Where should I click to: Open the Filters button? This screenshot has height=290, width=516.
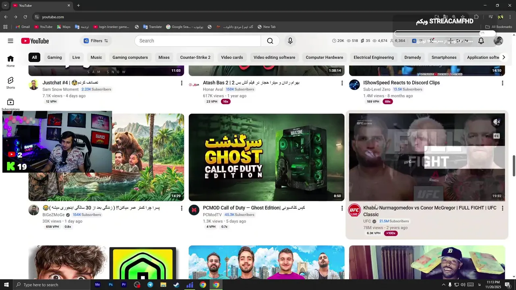coord(96,41)
